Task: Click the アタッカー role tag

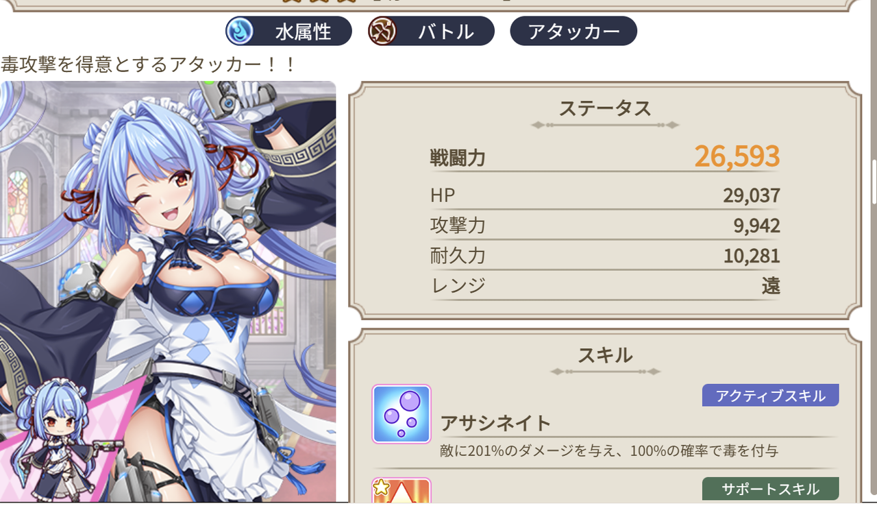Action: (x=573, y=31)
